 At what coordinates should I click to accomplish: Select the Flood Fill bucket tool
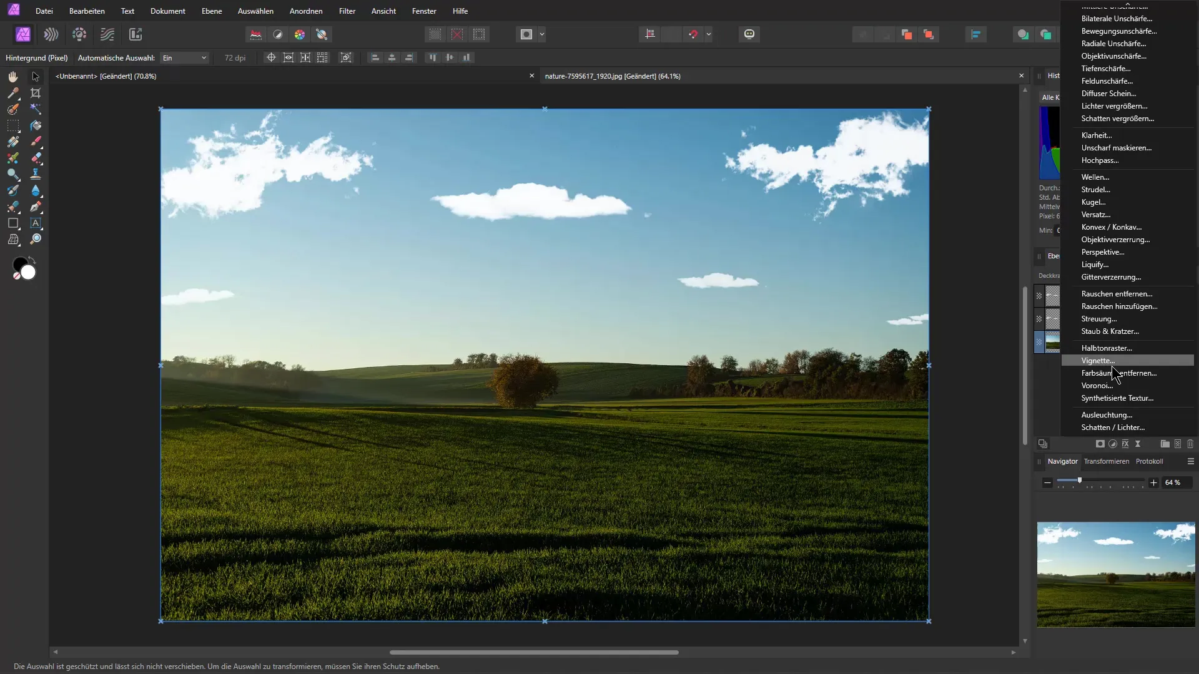coord(36,125)
